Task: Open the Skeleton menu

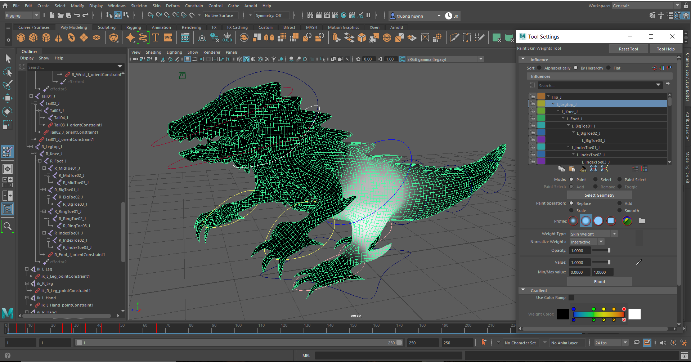Action: [x=139, y=5]
